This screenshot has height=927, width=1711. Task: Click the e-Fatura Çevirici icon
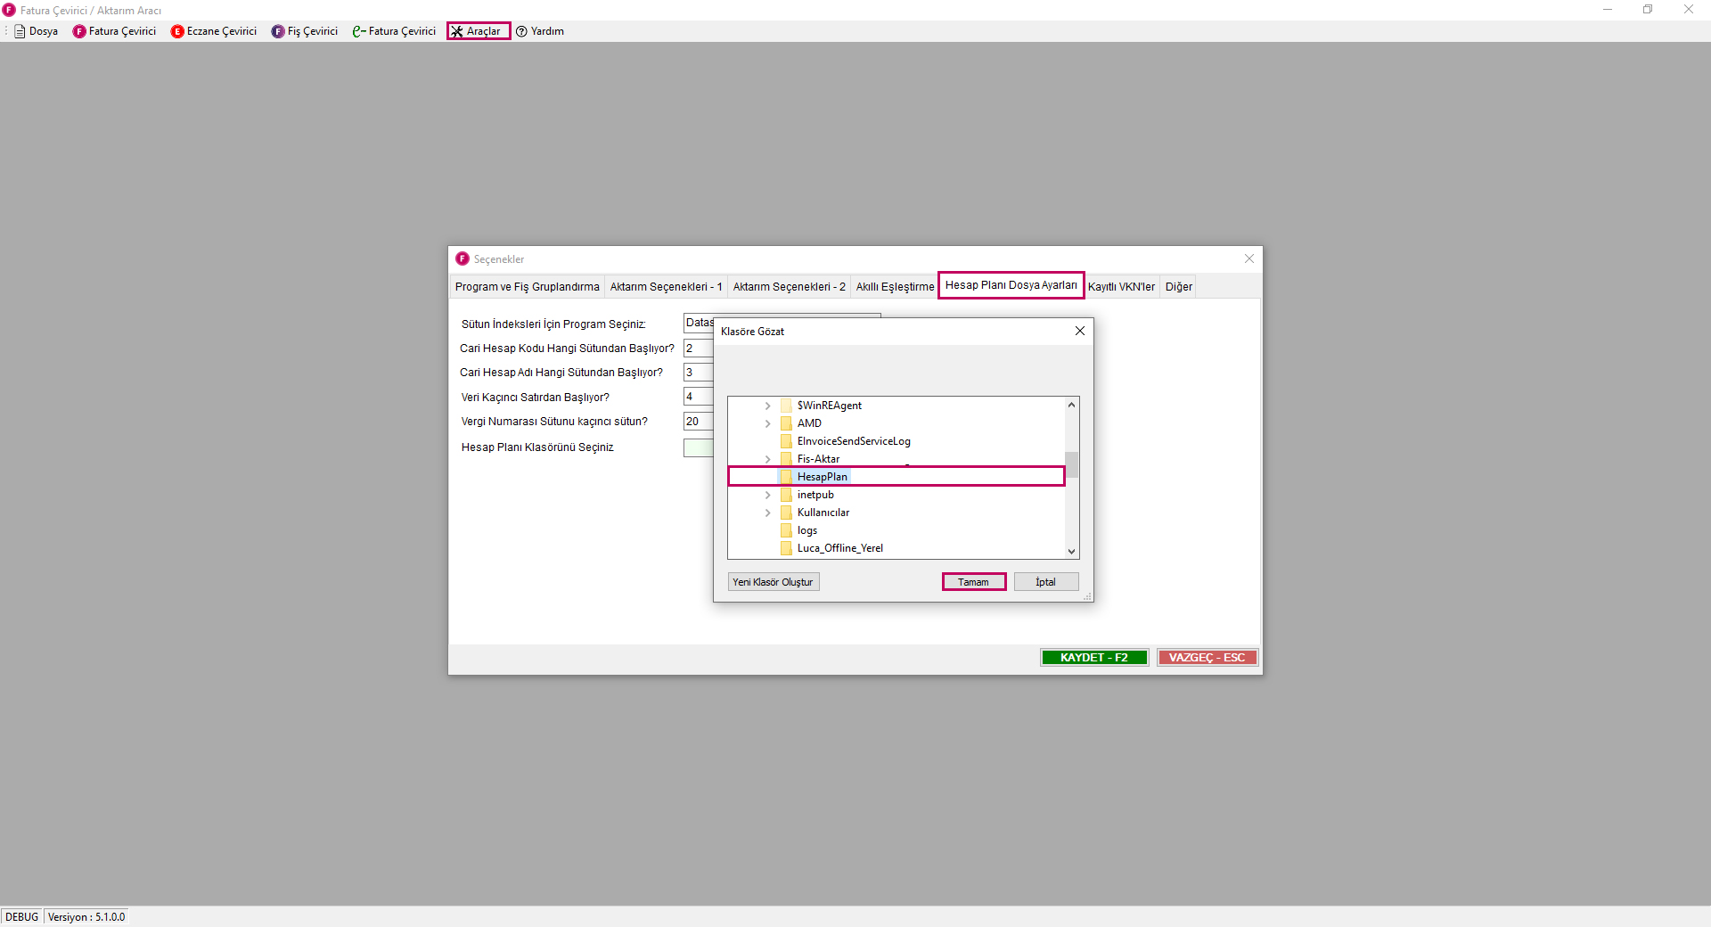[x=359, y=31]
